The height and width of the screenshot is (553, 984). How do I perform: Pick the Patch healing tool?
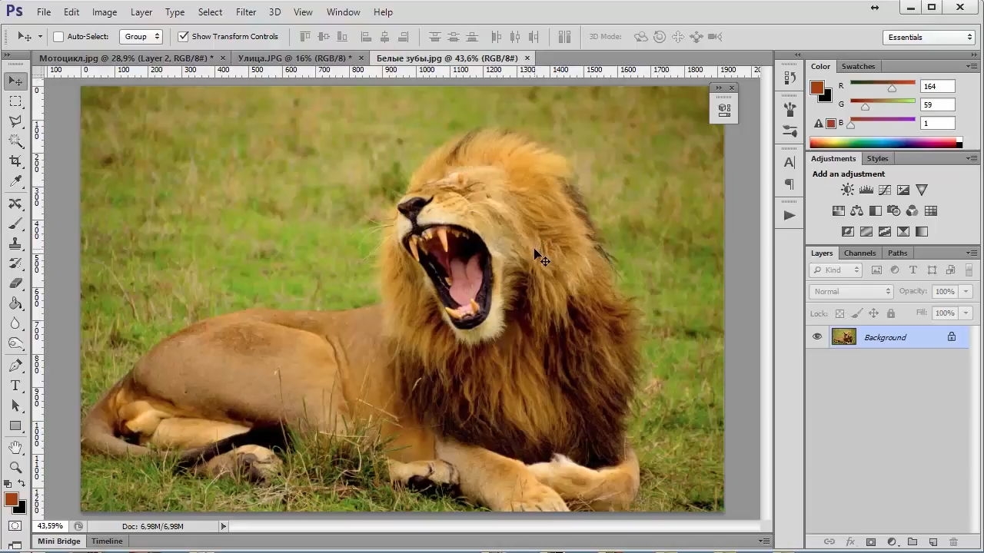15,204
